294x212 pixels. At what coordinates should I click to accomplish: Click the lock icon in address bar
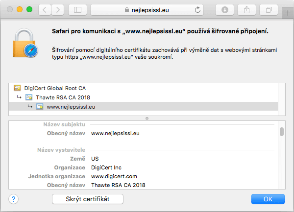pos(127,10)
